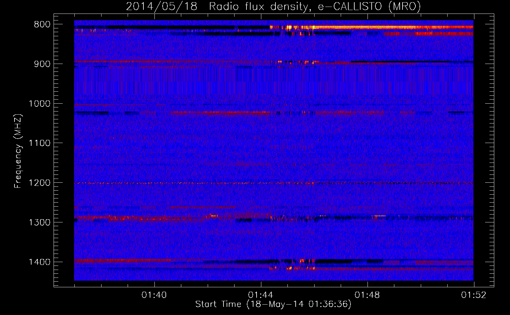Click the '1000' frequency tick label

40,104
